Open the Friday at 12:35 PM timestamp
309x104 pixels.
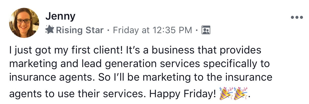(x=152, y=30)
